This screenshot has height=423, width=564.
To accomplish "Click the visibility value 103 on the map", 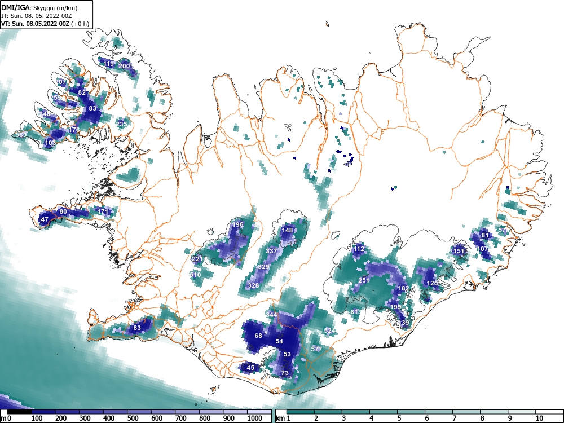I will (x=50, y=143).
